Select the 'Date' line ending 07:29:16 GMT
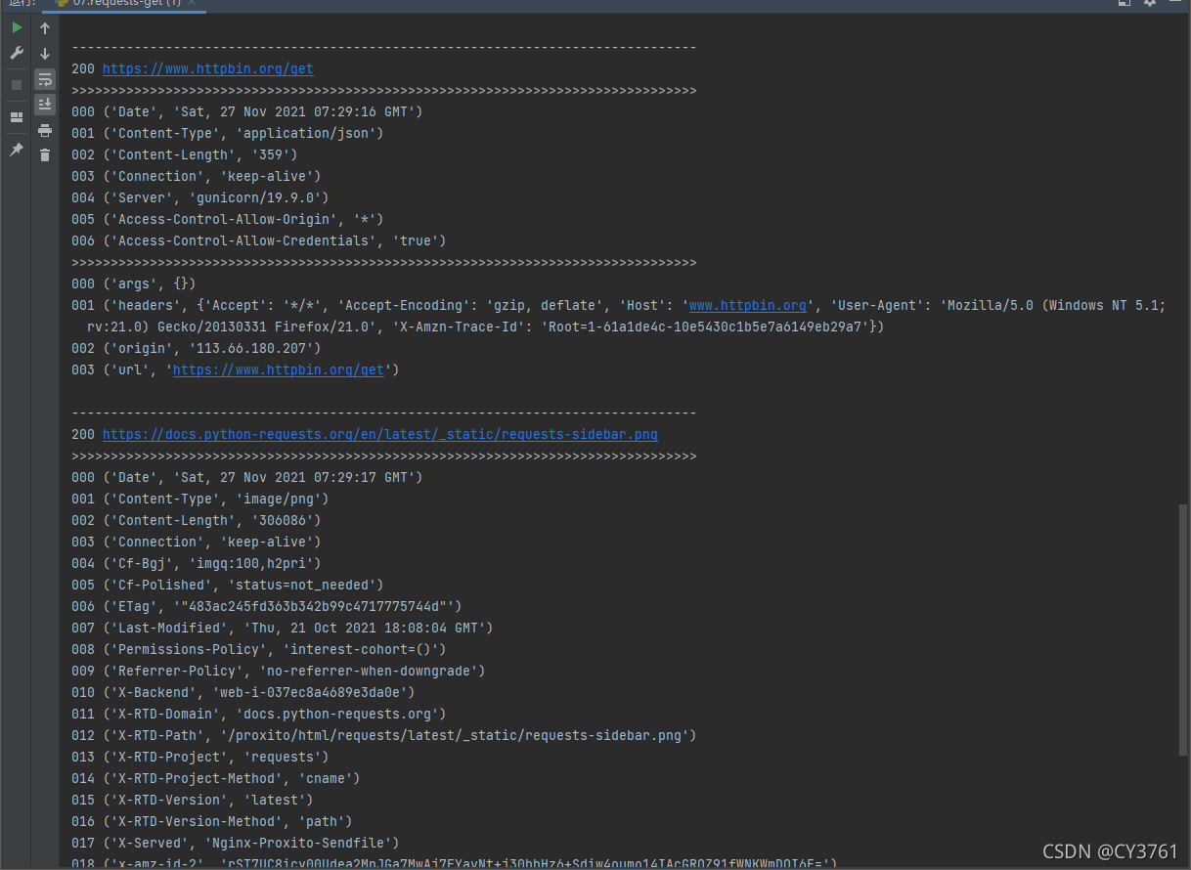Image resolution: width=1191 pixels, height=870 pixels. (247, 112)
